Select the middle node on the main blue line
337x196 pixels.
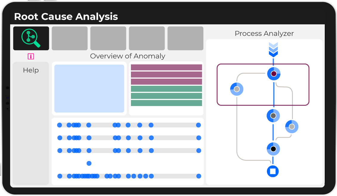click(x=273, y=116)
